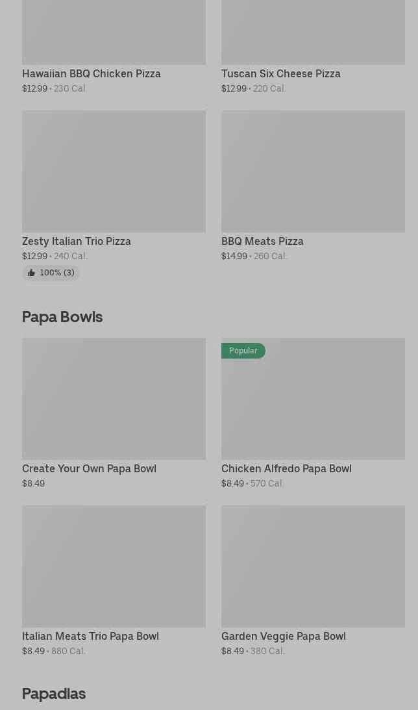This screenshot has height=710, width=418.
Task: Click the thumbs-up icon under Zesty Italian Trio
Action: tap(31, 273)
